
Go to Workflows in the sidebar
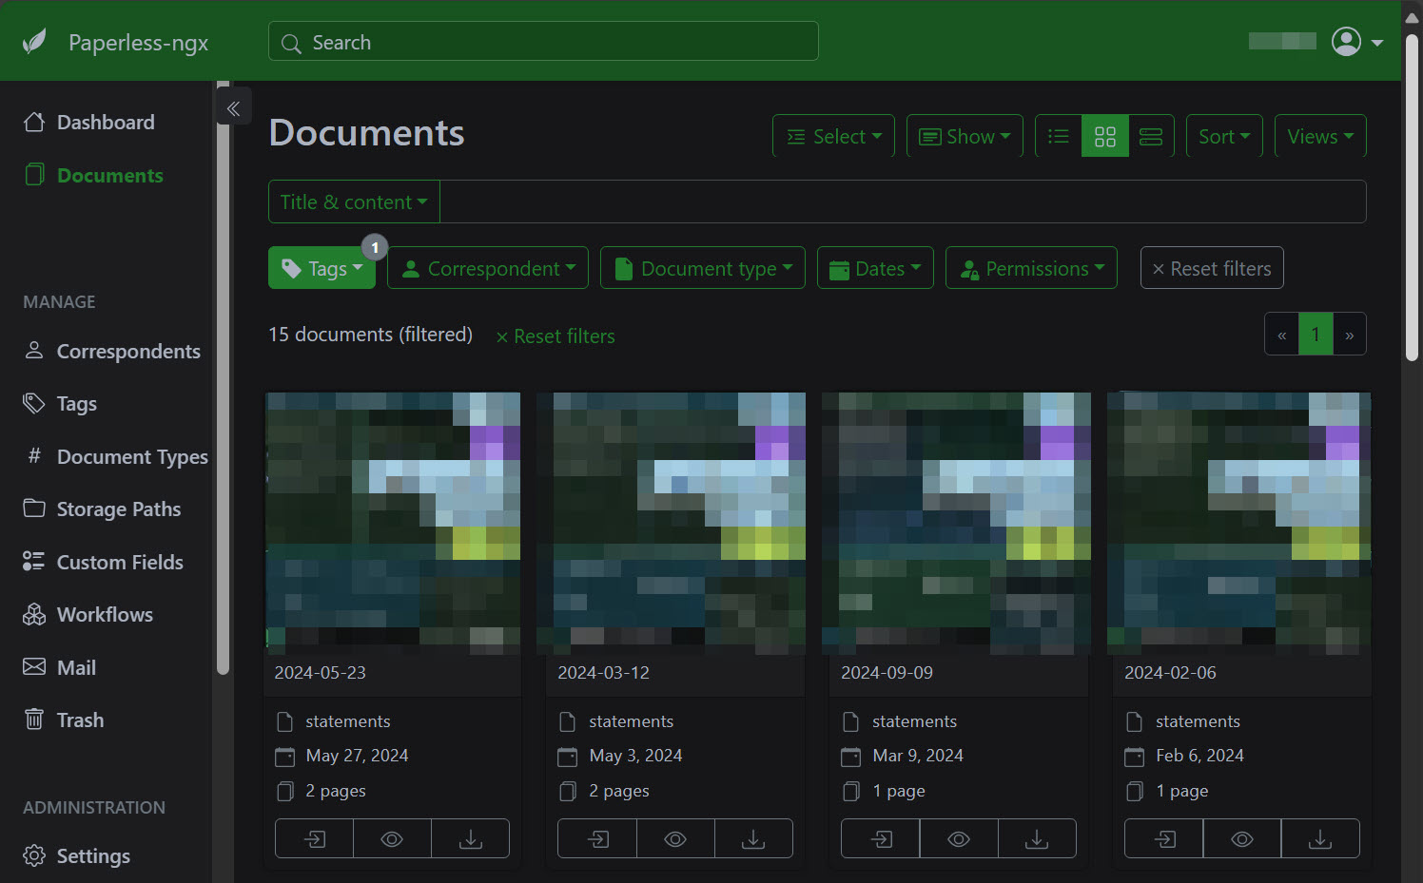click(105, 614)
